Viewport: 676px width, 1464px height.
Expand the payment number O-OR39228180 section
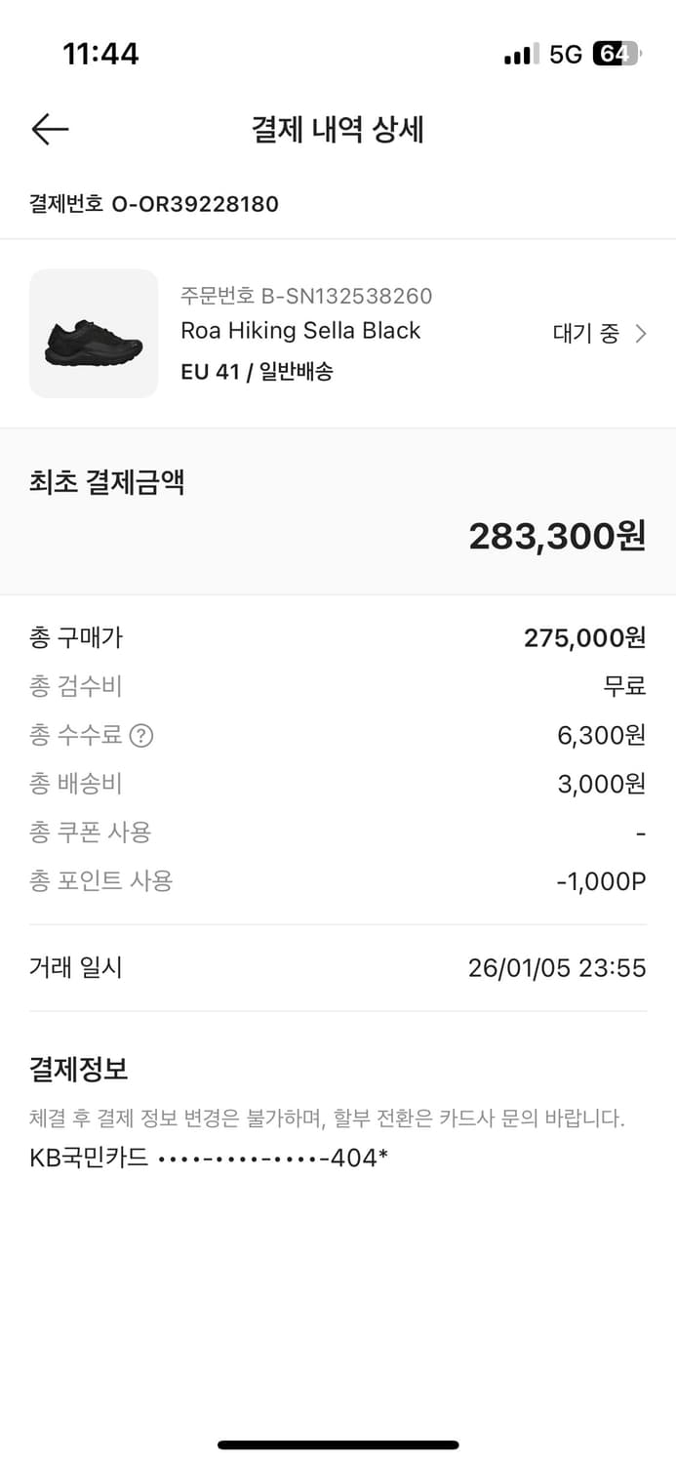click(x=152, y=205)
